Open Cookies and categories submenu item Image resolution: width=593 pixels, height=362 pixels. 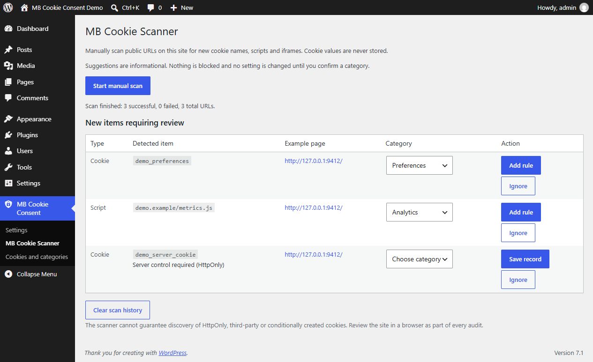tap(37, 257)
